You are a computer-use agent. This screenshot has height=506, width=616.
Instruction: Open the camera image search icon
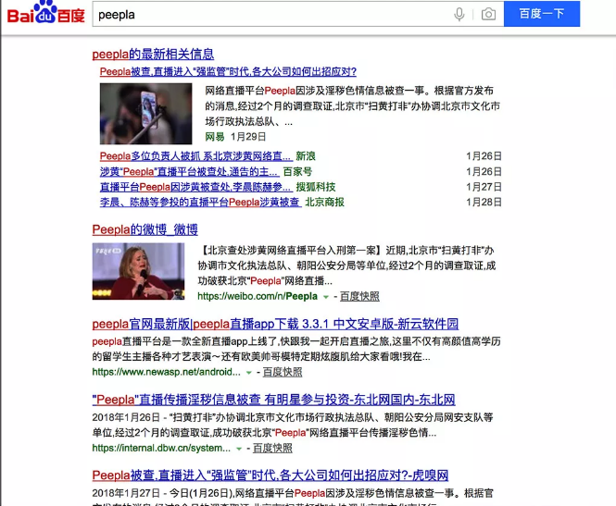(x=488, y=15)
